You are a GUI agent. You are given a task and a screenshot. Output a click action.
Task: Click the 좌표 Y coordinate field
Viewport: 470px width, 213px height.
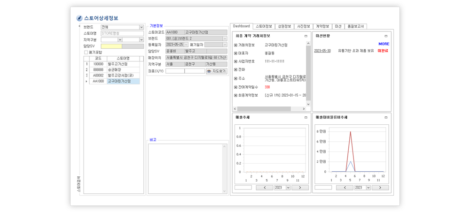pyautogui.click(x=195, y=71)
